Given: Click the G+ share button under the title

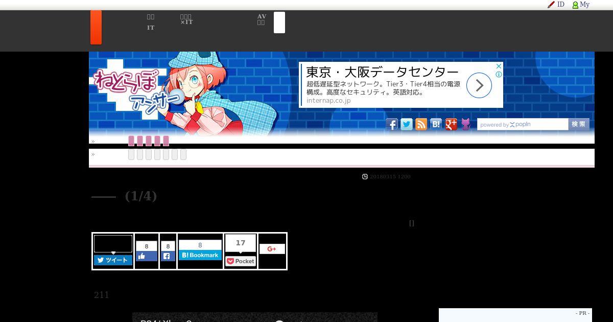Looking at the screenshot, I should 272,249.
